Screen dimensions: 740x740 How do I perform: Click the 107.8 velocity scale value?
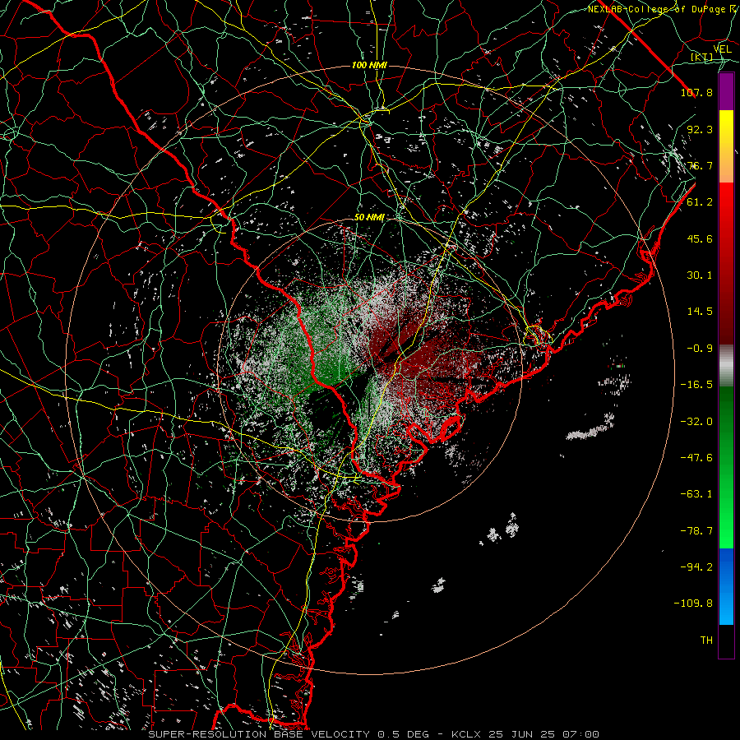tap(696, 92)
